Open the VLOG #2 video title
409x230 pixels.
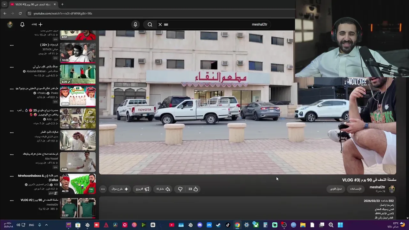coord(40,200)
